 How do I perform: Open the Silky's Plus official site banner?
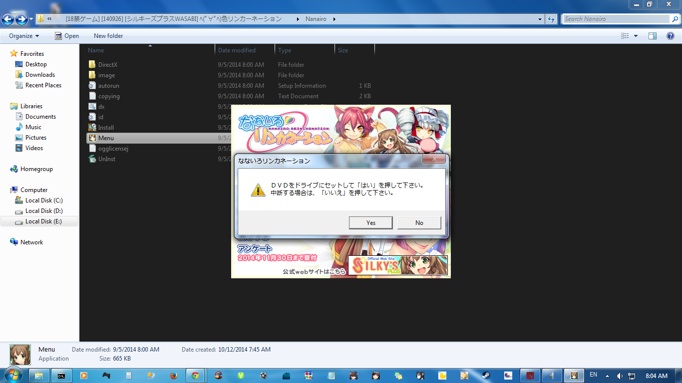[398, 265]
